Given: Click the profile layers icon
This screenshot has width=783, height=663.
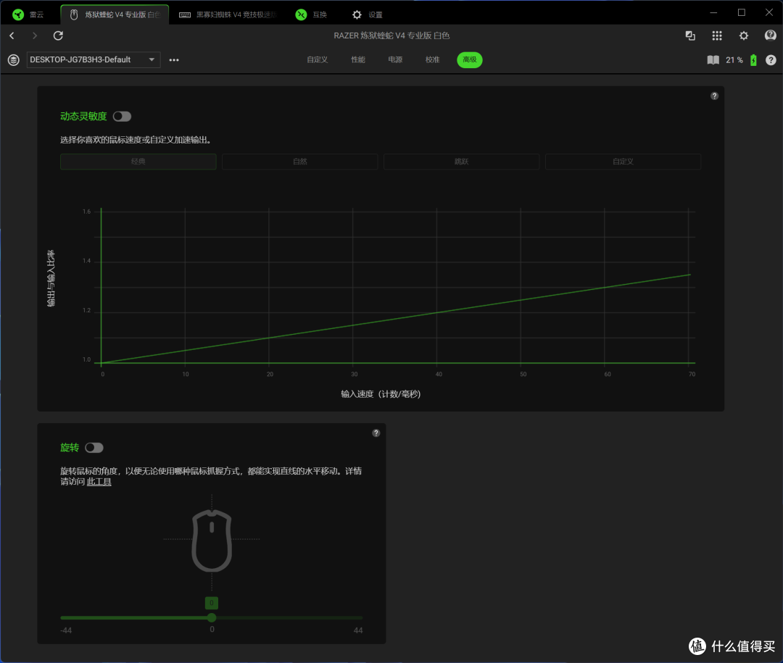Looking at the screenshot, I should point(14,60).
